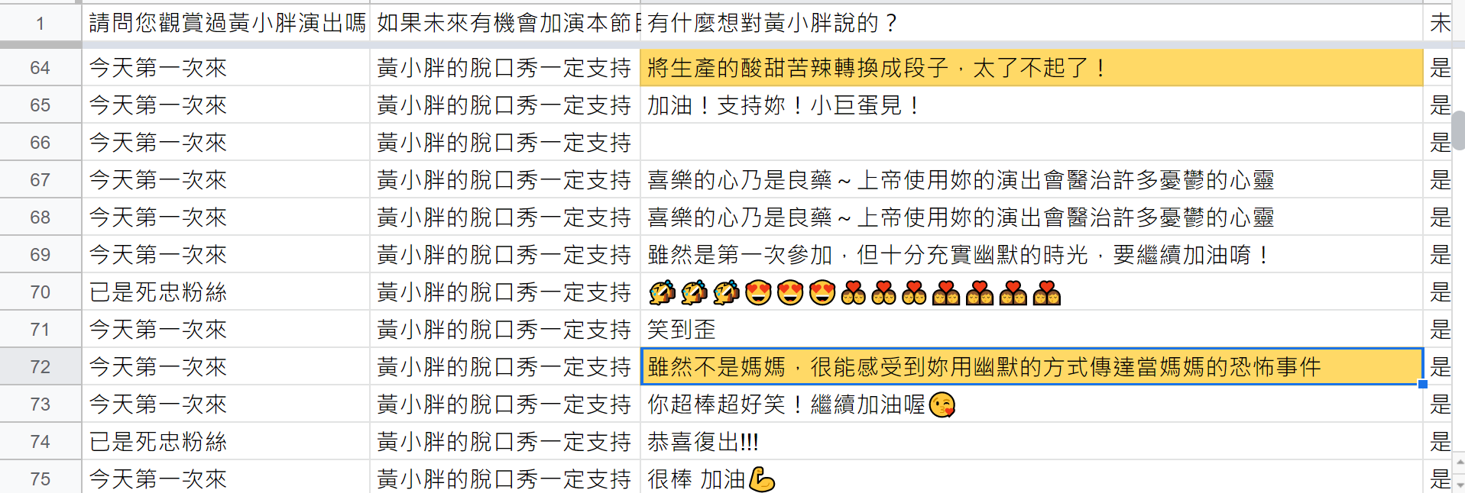
Task: Click the cell 很棒 加油 with muscle emoji
Action: pyautogui.click(x=1032, y=478)
